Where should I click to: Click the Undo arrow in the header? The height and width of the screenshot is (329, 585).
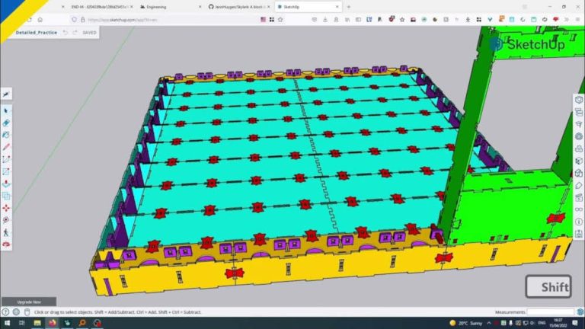66,33
